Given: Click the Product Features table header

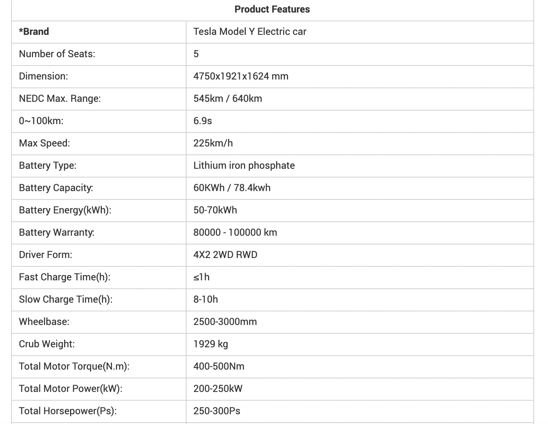Looking at the screenshot, I should tap(272, 9).
